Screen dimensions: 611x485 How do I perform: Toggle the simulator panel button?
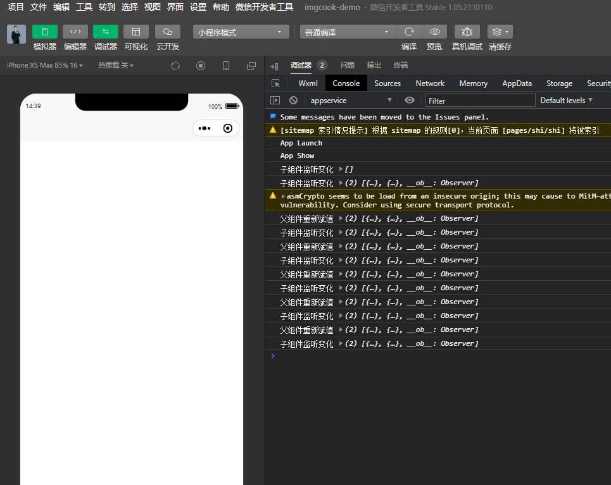45,32
